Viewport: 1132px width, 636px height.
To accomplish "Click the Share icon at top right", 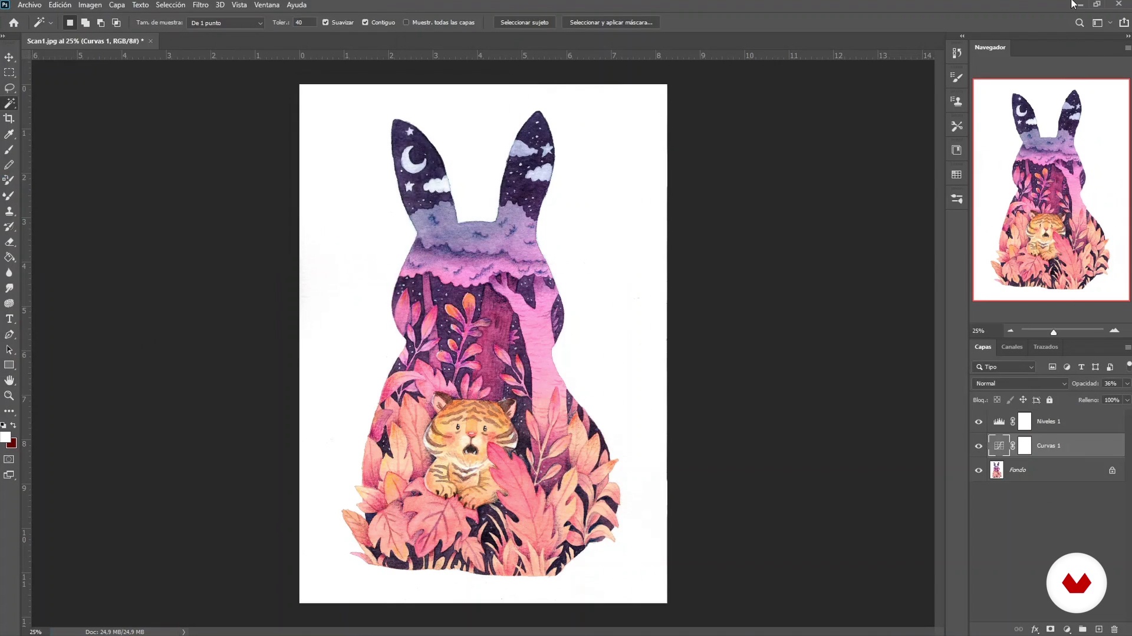I will pyautogui.click(x=1124, y=23).
